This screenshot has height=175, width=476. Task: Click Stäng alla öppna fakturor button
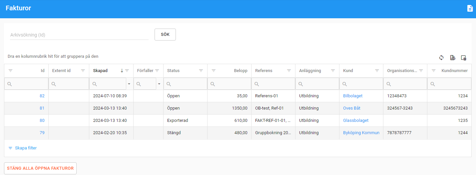(40, 168)
